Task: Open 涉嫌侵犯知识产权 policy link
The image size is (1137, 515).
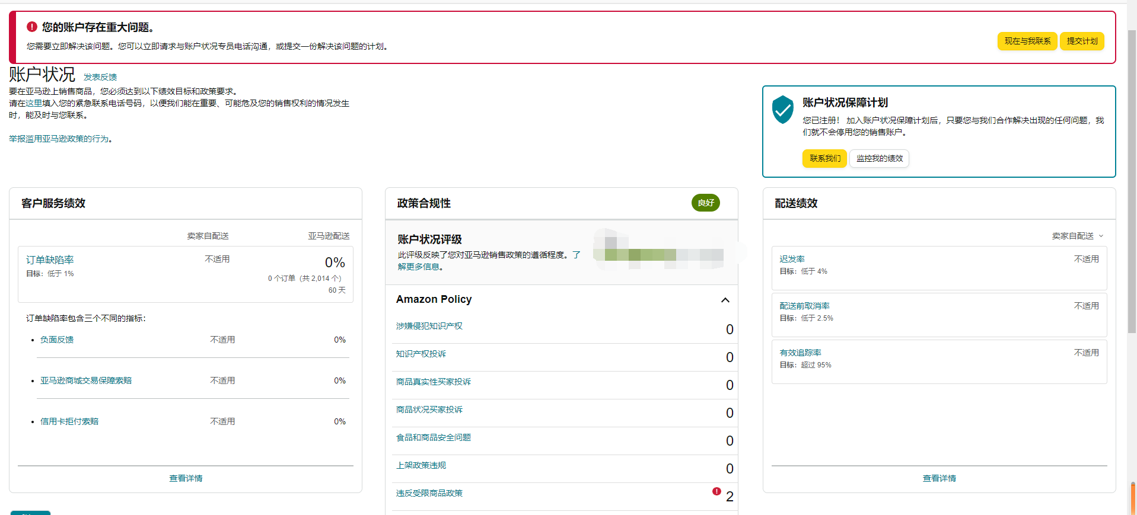Action: [x=429, y=326]
